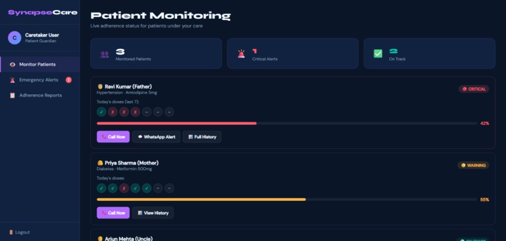Open Full History for Ravi Kumar
Image resolution: width=506 pixels, height=241 pixels.
[x=202, y=137]
